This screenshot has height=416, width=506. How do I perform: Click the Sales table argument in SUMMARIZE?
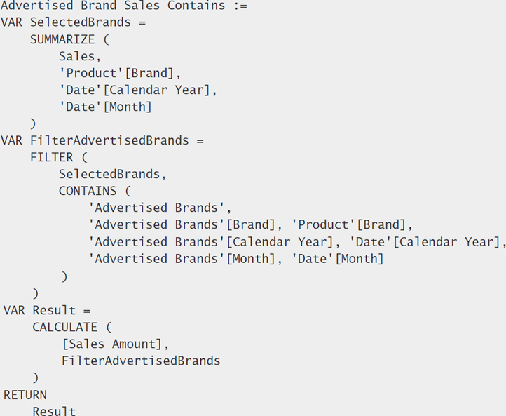(x=77, y=56)
